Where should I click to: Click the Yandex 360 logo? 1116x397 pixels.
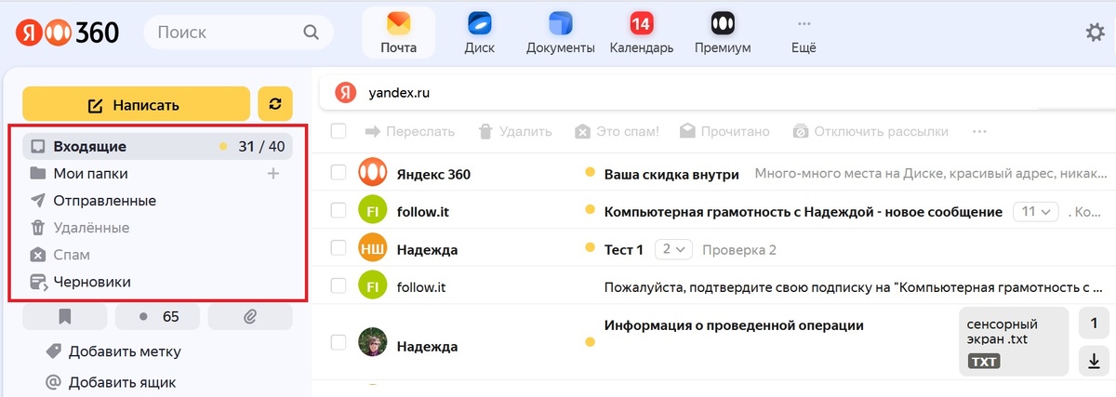pyautogui.click(x=67, y=33)
